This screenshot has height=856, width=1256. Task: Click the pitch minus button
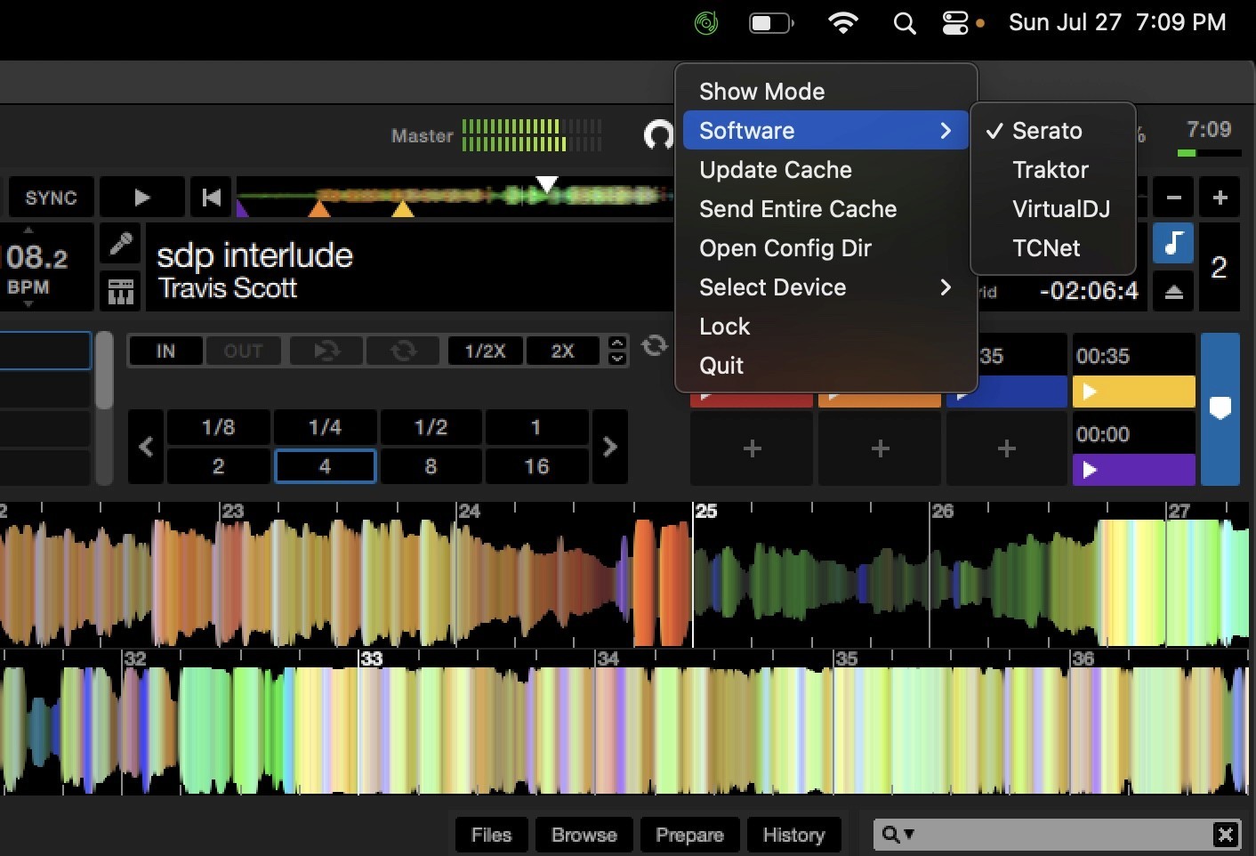tap(1174, 198)
